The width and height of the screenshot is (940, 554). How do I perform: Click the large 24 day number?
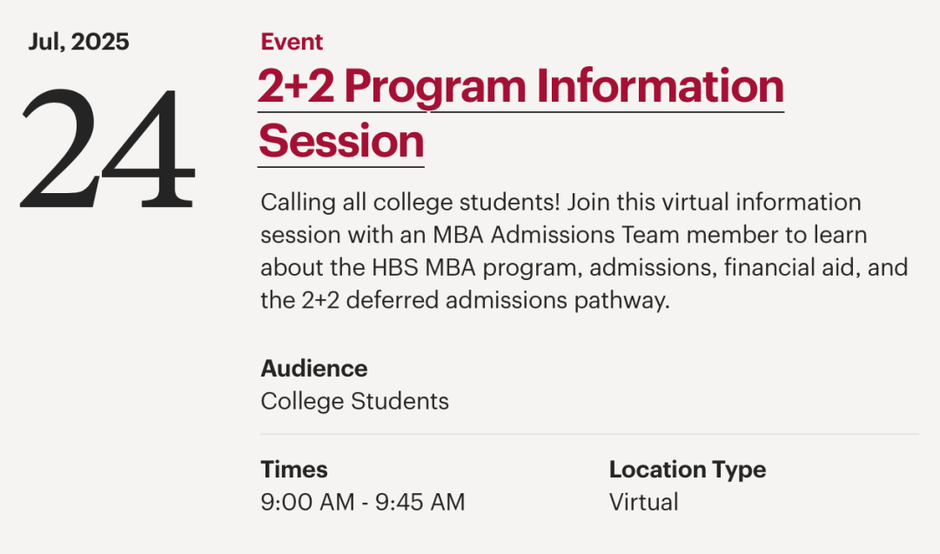tap(107, 149)
